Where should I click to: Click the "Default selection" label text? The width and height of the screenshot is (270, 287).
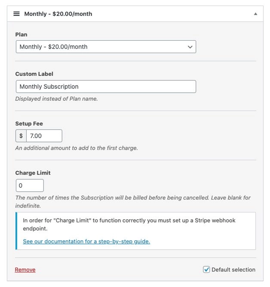[233, 270]
